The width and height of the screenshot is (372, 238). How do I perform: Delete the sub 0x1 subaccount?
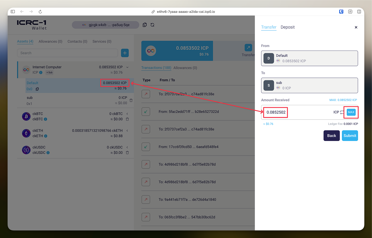[x=131, y=100]
